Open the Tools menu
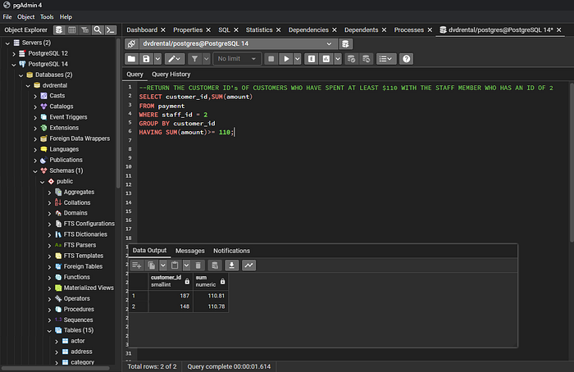The image size is (574, 372). click(x=47, y=16)
